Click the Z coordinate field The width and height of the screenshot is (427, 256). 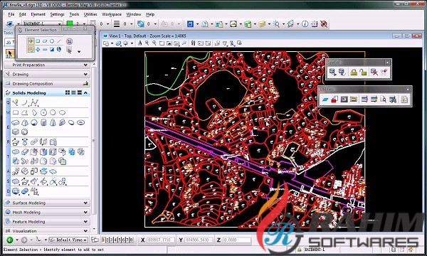pyautogui.click(x=237, y=240)
